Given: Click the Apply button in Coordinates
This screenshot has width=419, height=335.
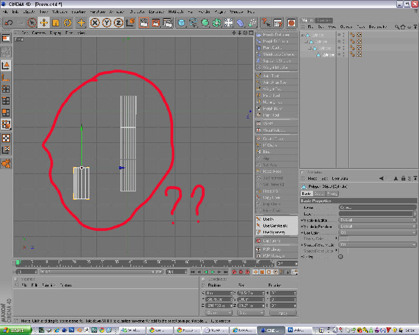Looking at the screenshot, I should tap(283, 313).
